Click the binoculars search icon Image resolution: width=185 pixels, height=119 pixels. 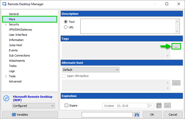coord(137,115)
